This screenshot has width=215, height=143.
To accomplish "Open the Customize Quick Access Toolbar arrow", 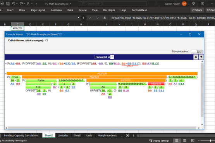I will pyautogui.click(x=36, y=4).
